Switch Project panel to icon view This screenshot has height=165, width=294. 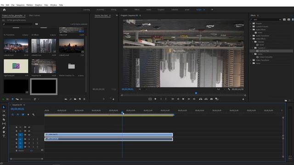point(12,99)
